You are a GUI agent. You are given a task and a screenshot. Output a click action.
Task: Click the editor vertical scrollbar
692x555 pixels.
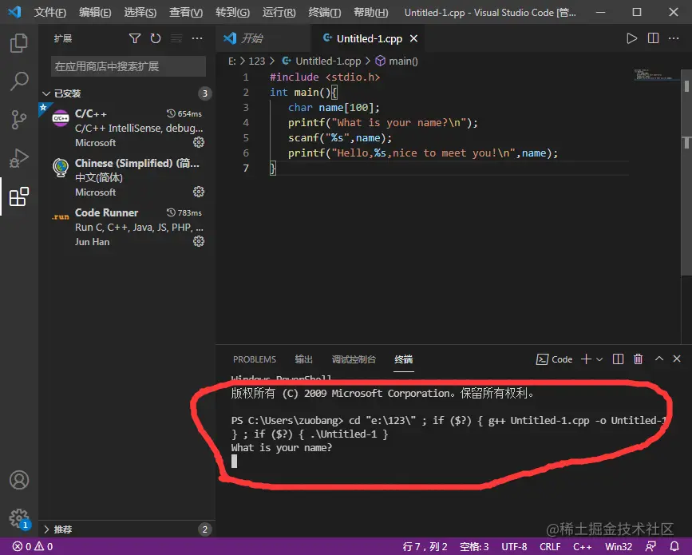[686, 172]
